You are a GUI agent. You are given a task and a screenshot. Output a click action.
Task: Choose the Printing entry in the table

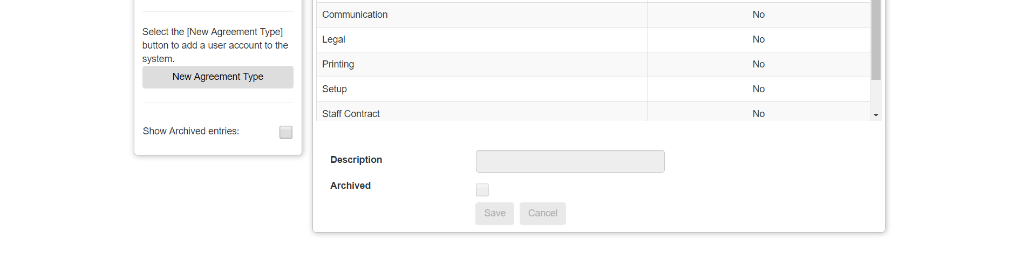pyautogui.click(x=338, y=64)
